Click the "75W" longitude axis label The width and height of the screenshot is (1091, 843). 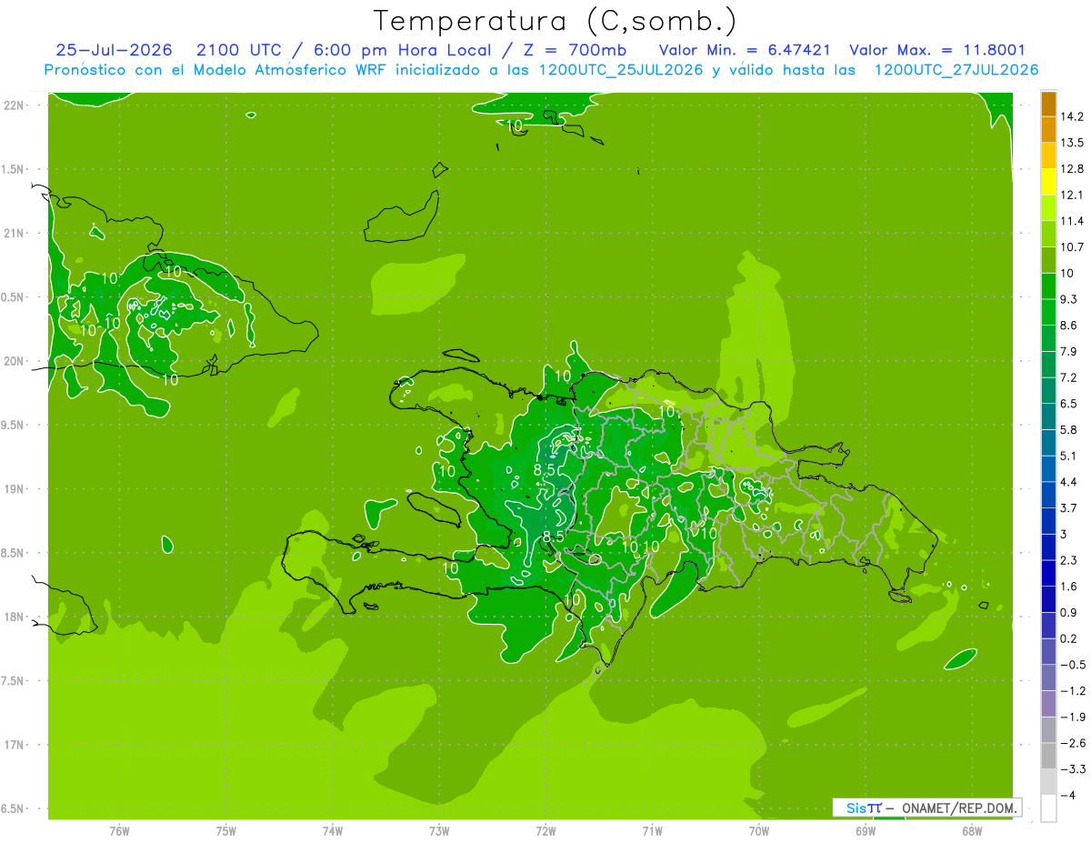[x=226, y=830]
